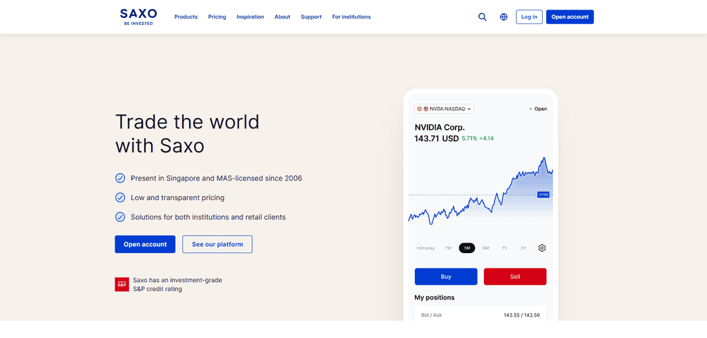707x338 pixels.
Task: Open the globe region selector
Action: click(503, 17)
